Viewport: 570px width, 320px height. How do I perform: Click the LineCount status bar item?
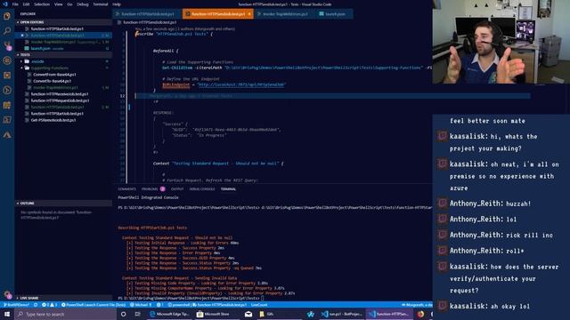pyautogui.click(x=259, y=305)
